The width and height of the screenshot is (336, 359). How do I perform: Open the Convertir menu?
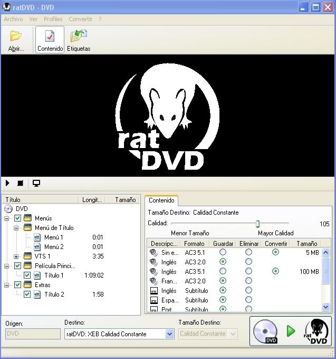point(80,19)
